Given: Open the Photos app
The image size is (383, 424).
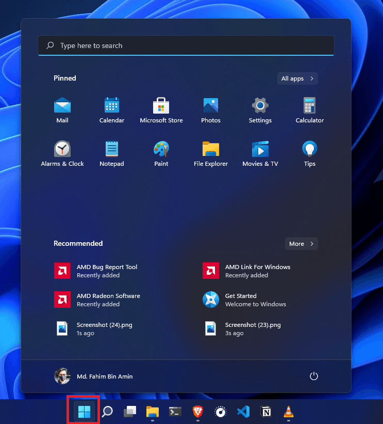Looking at the screenshot, I should 211,111.
